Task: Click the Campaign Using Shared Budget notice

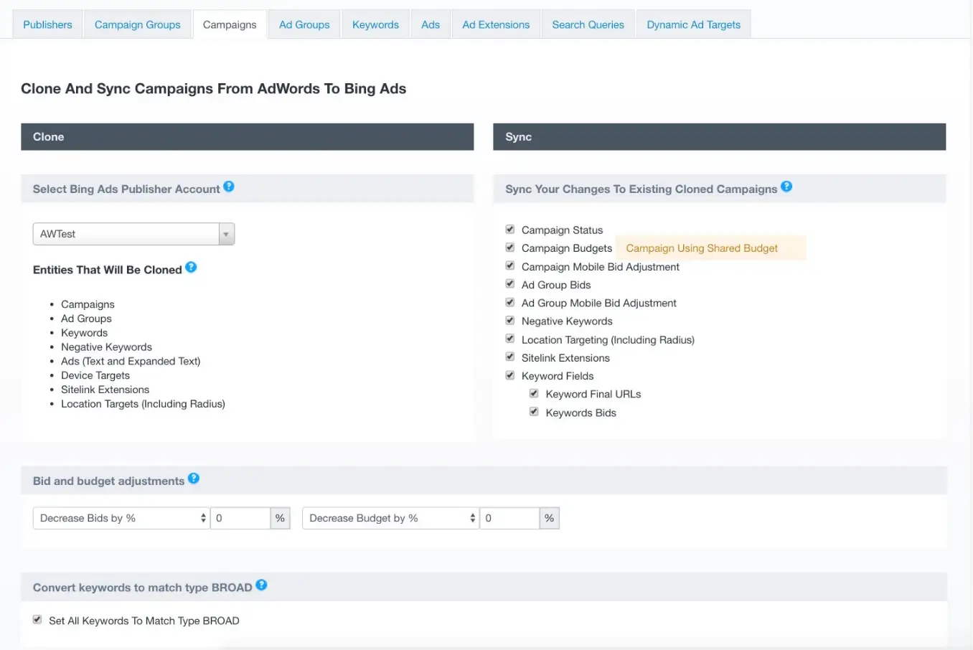Action: tap(702, 248)
